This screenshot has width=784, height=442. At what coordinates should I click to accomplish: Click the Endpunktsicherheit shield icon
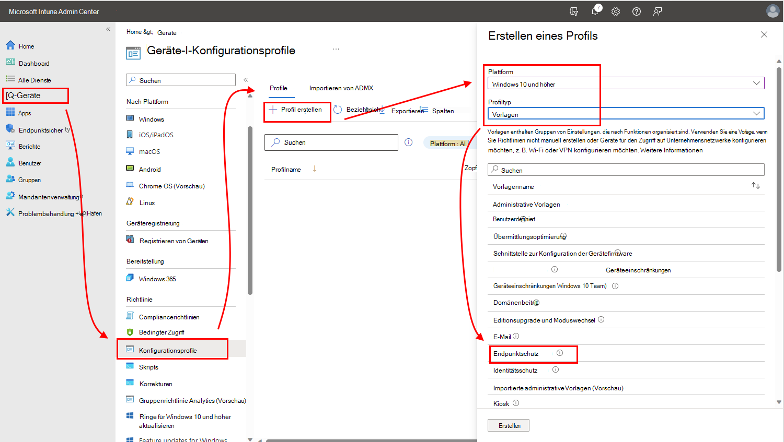[x=10, y=129]
